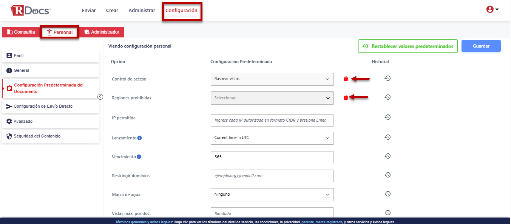This screenshot has width=511, height=224.
Task: Collapse the sidebar with the arrow handle
Action: tap(100, 97)
